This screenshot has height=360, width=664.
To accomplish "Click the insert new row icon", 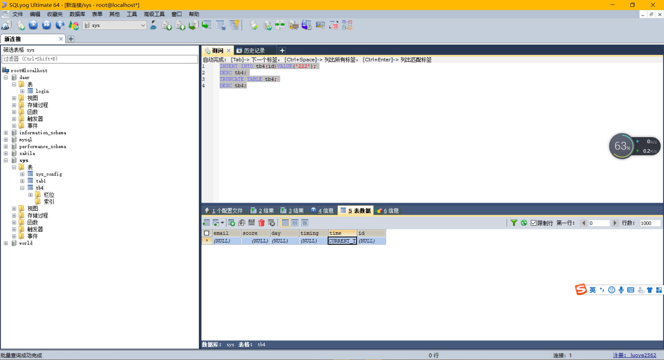I will 232,223.
